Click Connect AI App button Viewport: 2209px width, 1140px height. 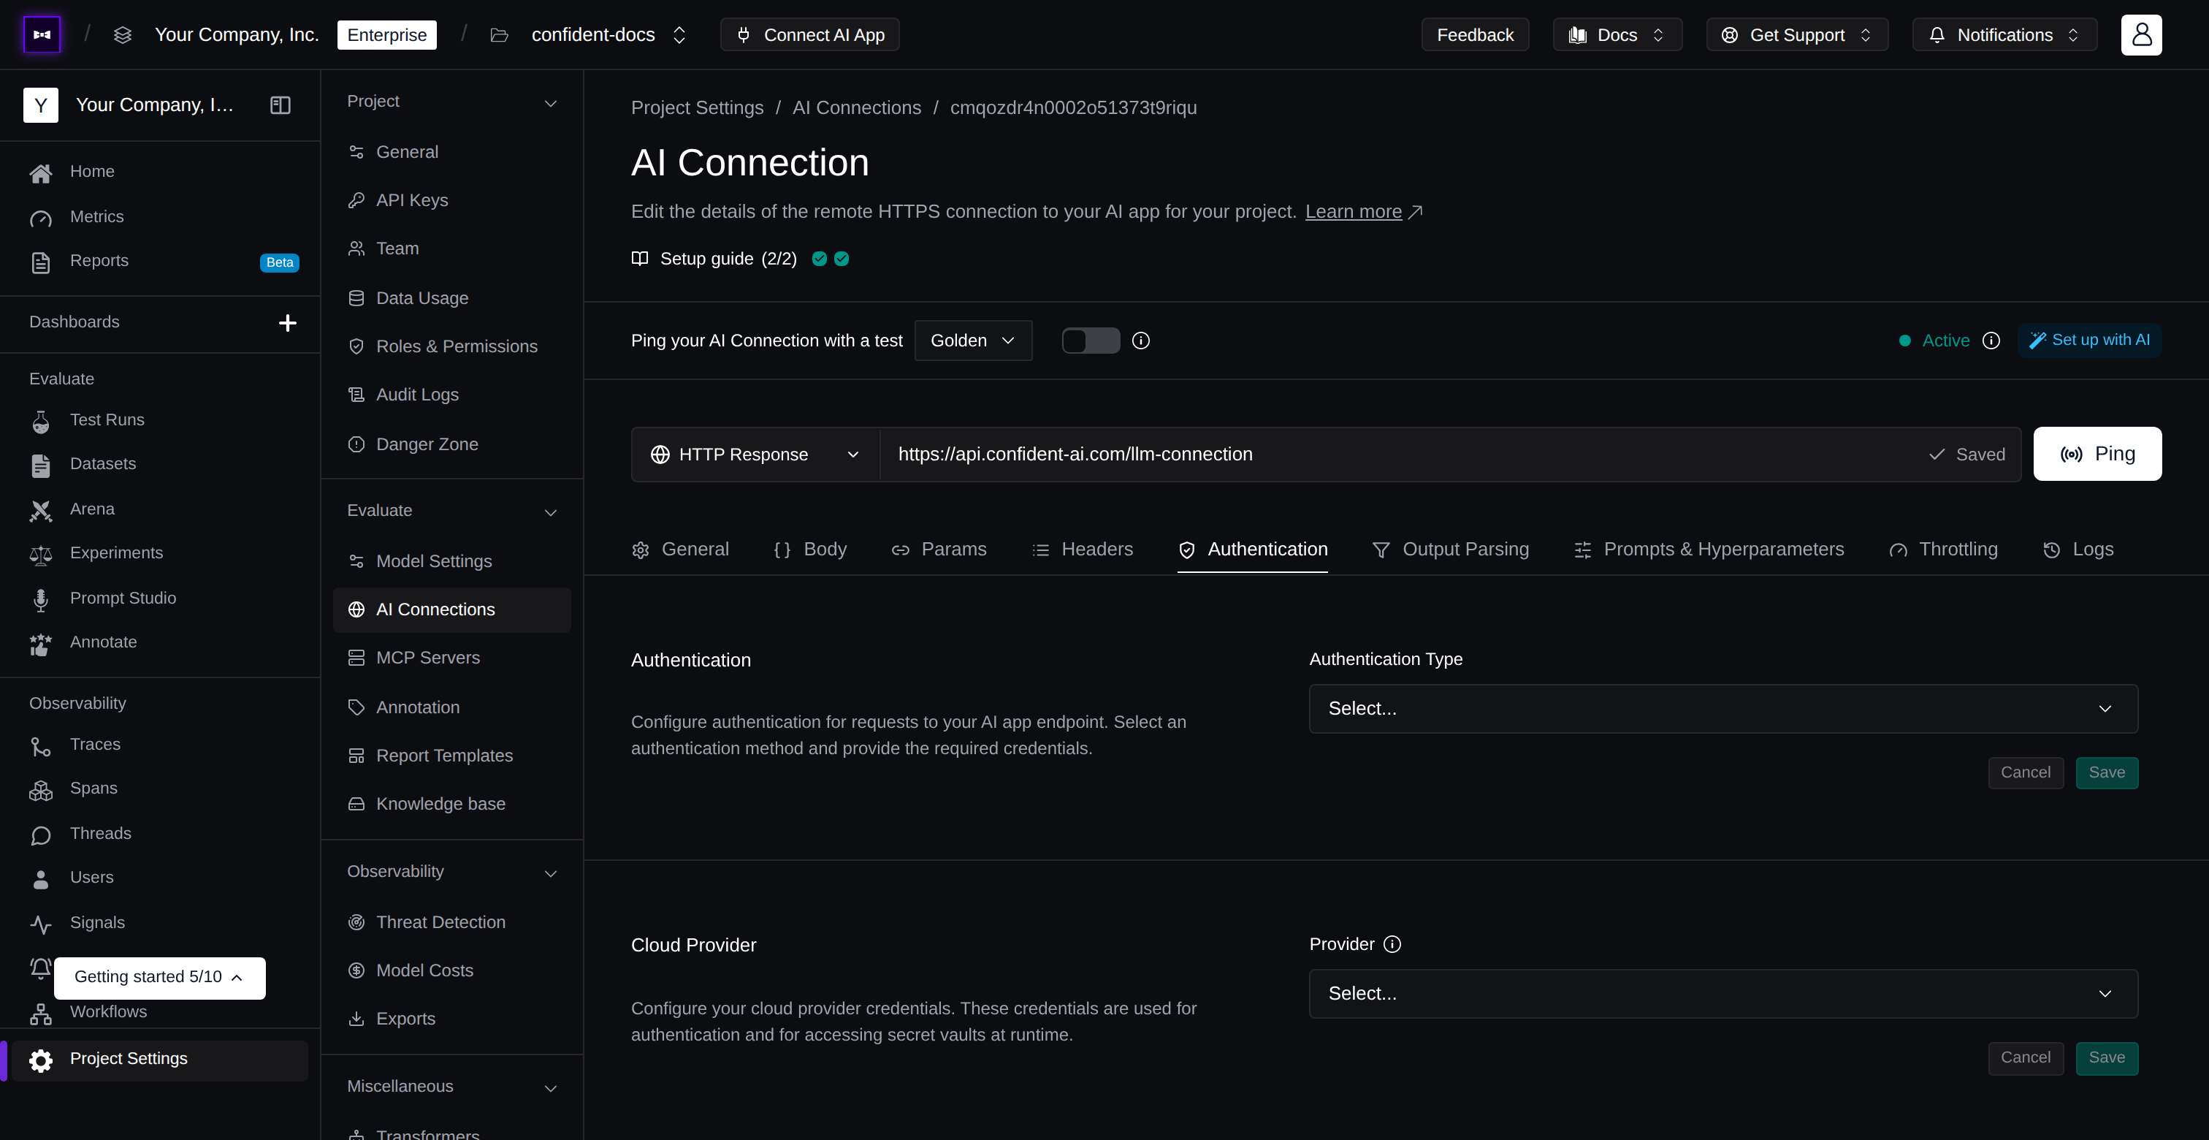tap(809, 35)
